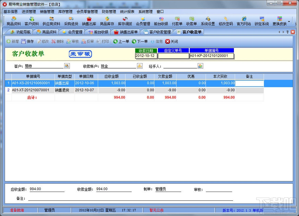Image resolution: width=299 pixels, height=216 pixels.
Task: Click the 本次实收 column header
Action: point(220,76)
